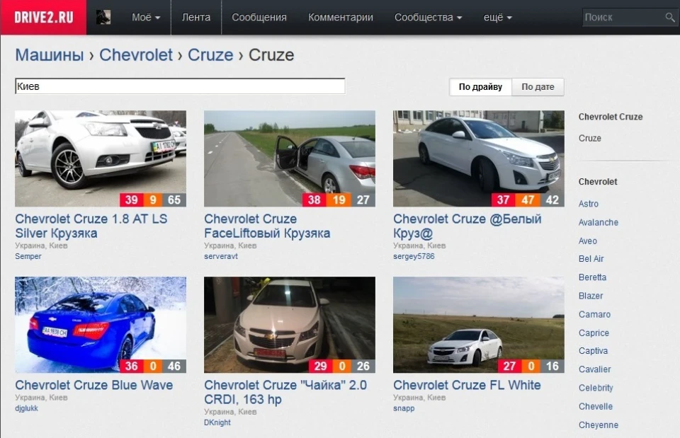This screenshot has width=680, height=438.
Task: Select Cruze in the sidebar
Action: click(590, 138)
